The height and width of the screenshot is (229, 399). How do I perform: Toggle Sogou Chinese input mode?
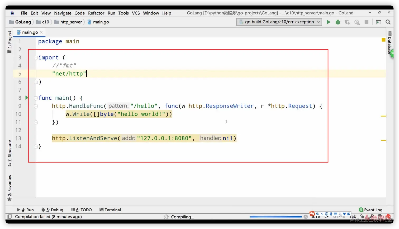[318, 214]
